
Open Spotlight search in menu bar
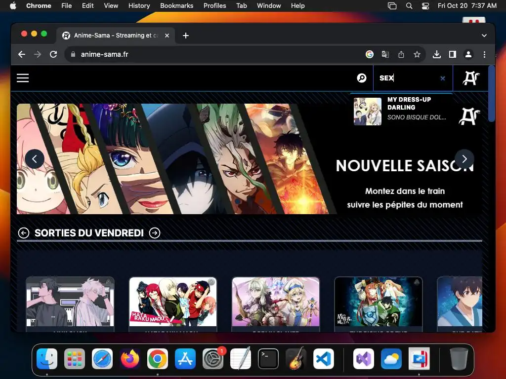pyautogui.click(x=409, y=5)
